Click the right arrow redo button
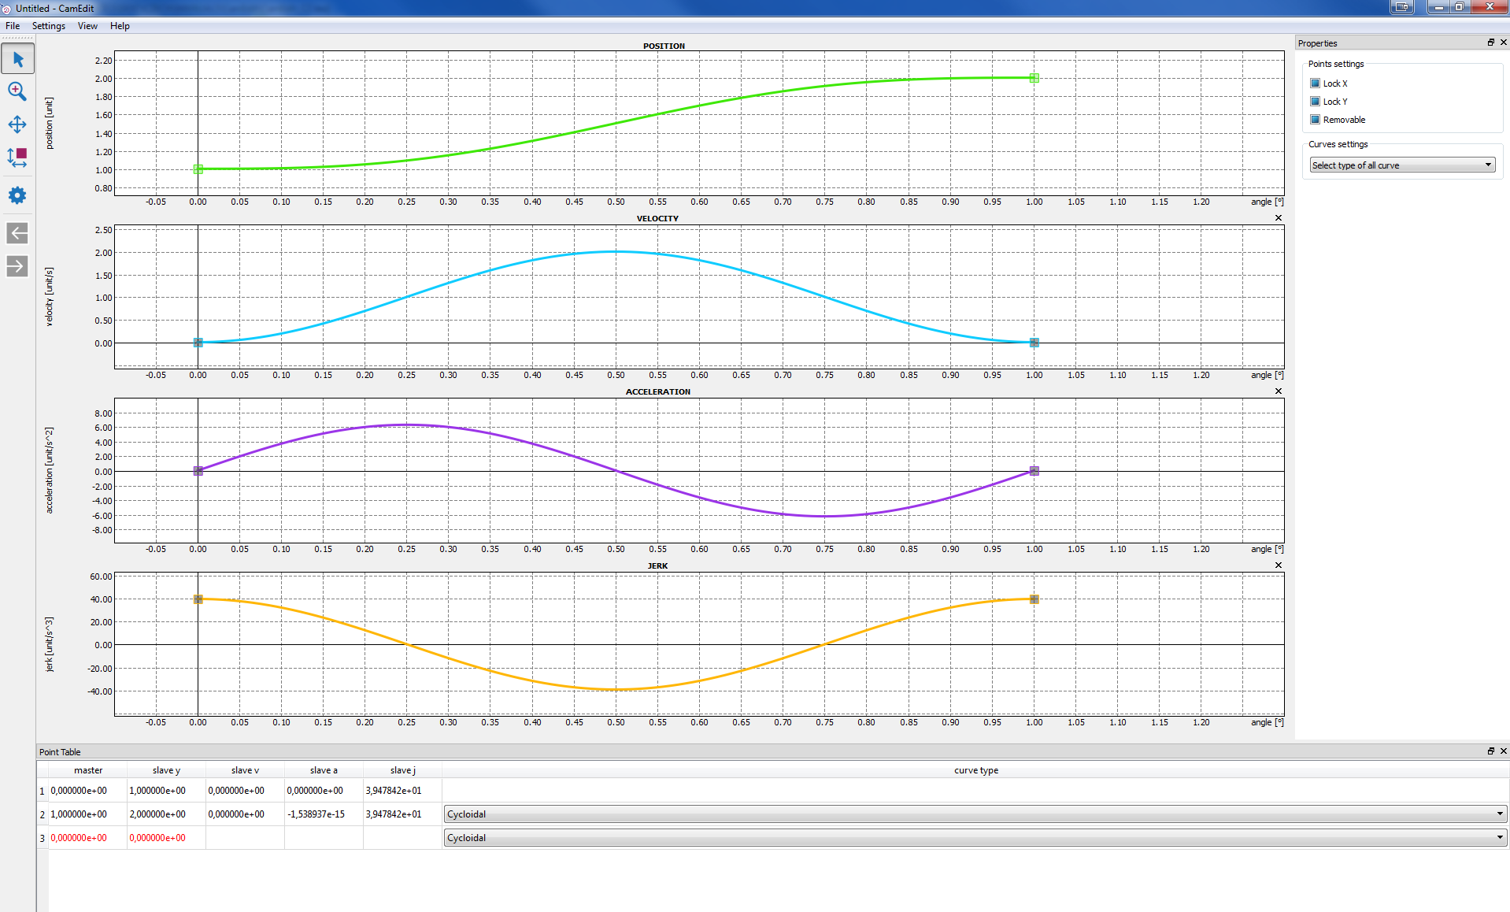Viewport: 1510px width, 912px height. pos(17,266)
